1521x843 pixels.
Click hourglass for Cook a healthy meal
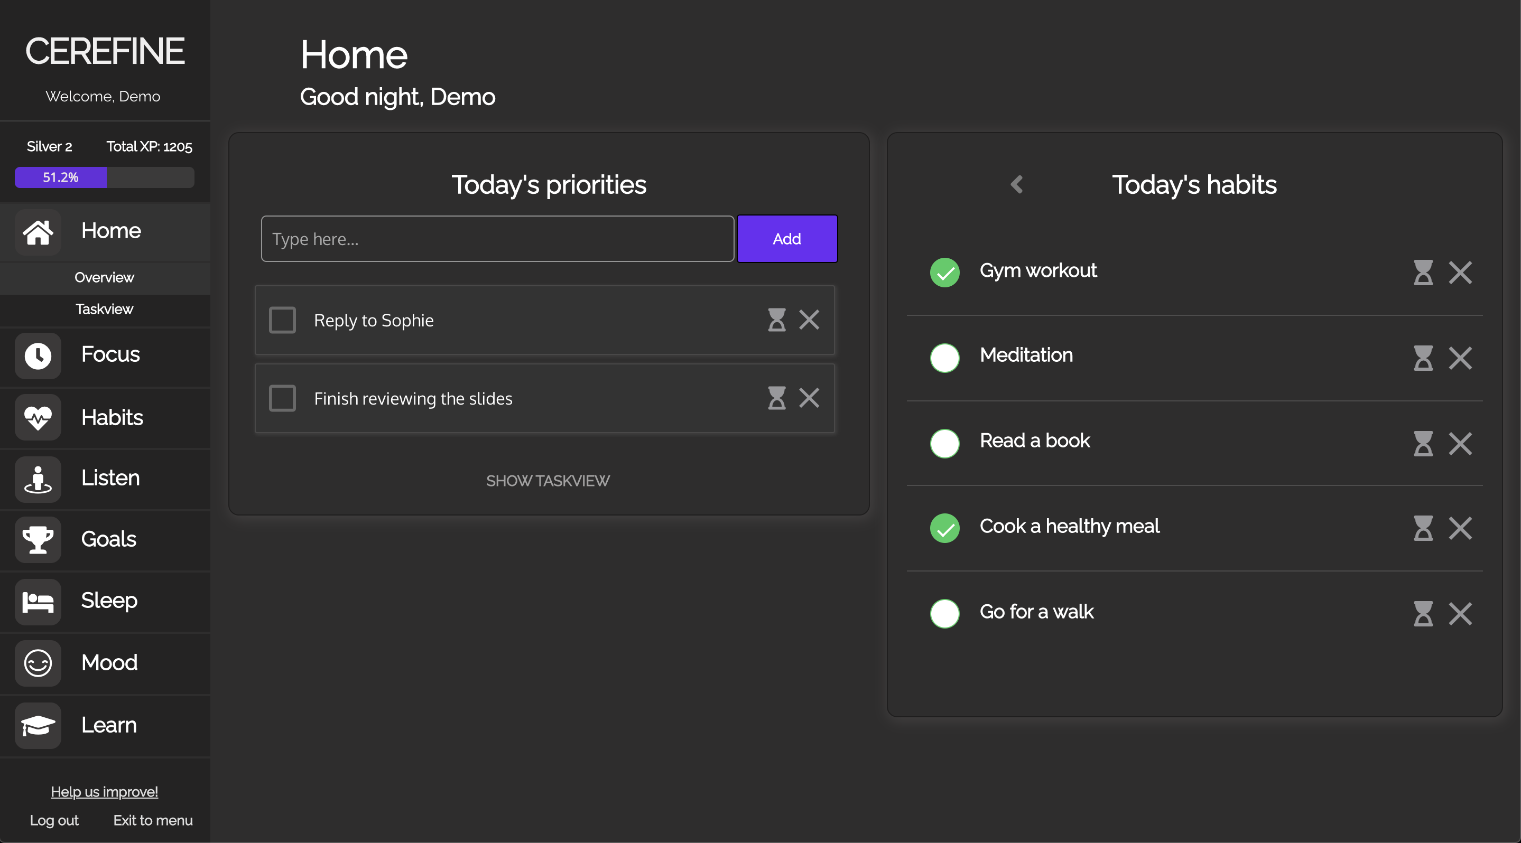(1423, 528)
